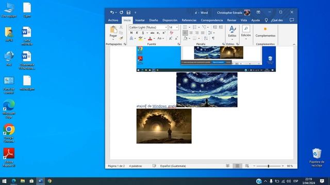
Task: Click the ¿Qué des search box
Action: point(277,20)
